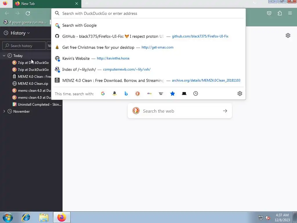Open MEMZ 4.0 Clean.zip history entry
The width and height of the screenshot is (297, 223).
click(31, 84)
